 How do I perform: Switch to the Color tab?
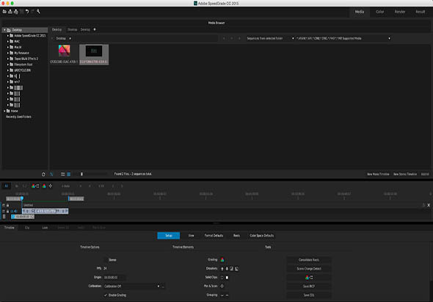click(x=379, y=12)
